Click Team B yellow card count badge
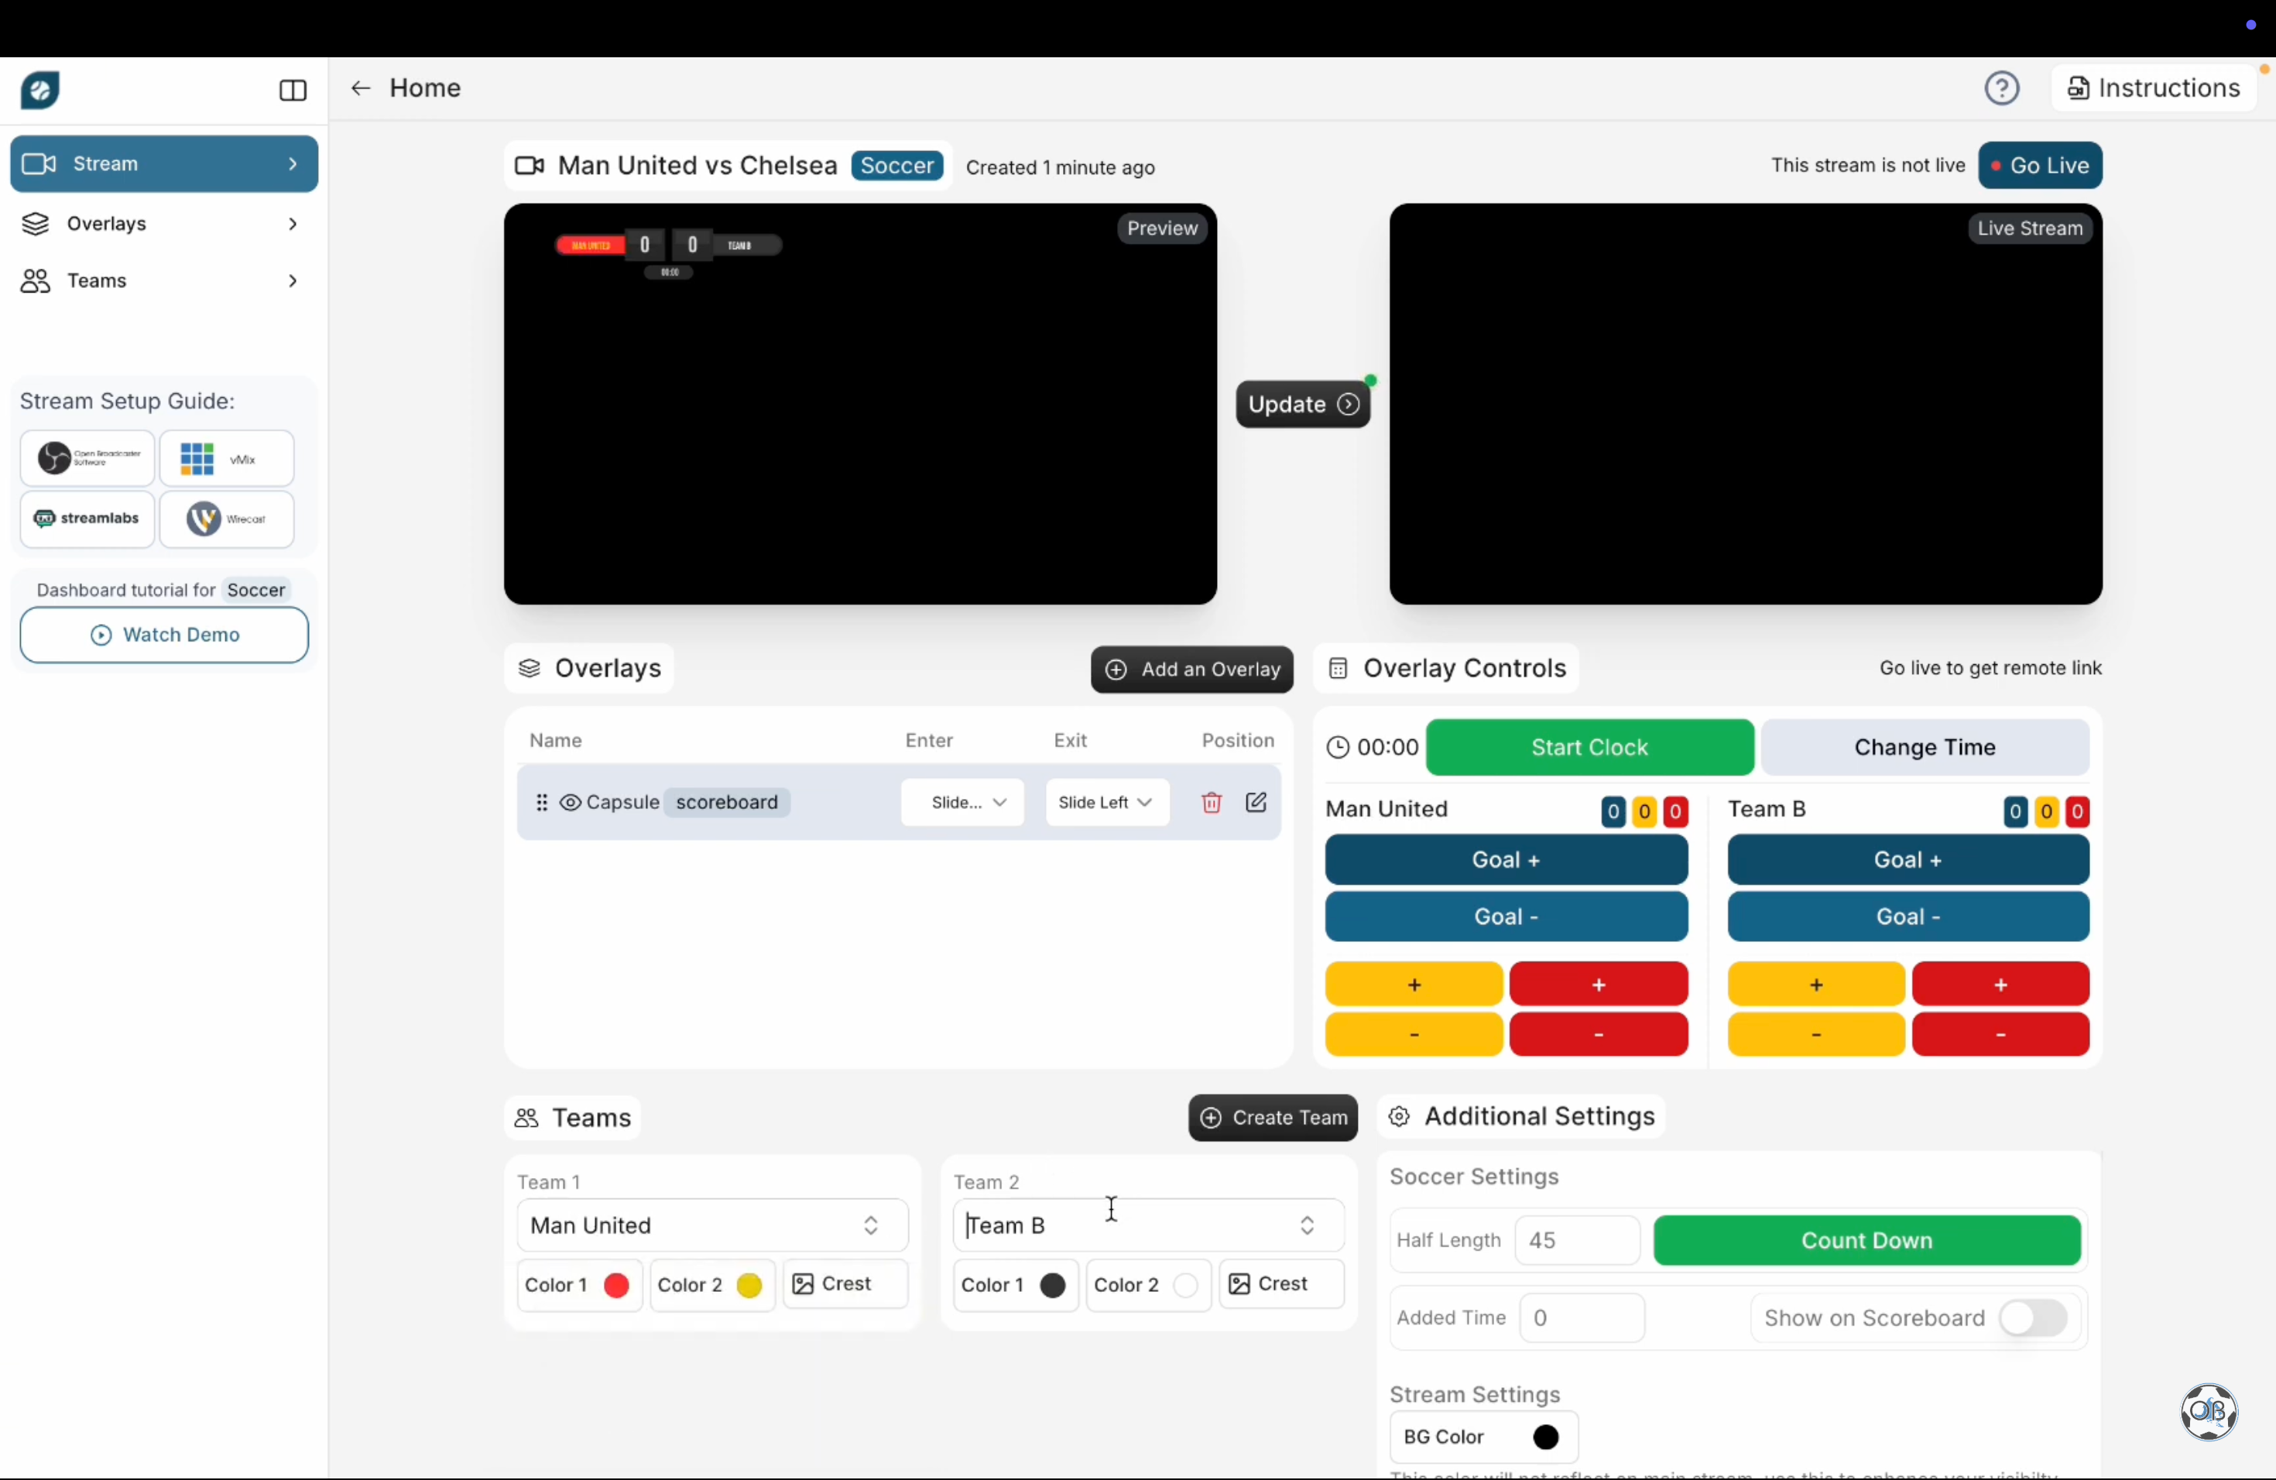 click(x=2047, y=813)
